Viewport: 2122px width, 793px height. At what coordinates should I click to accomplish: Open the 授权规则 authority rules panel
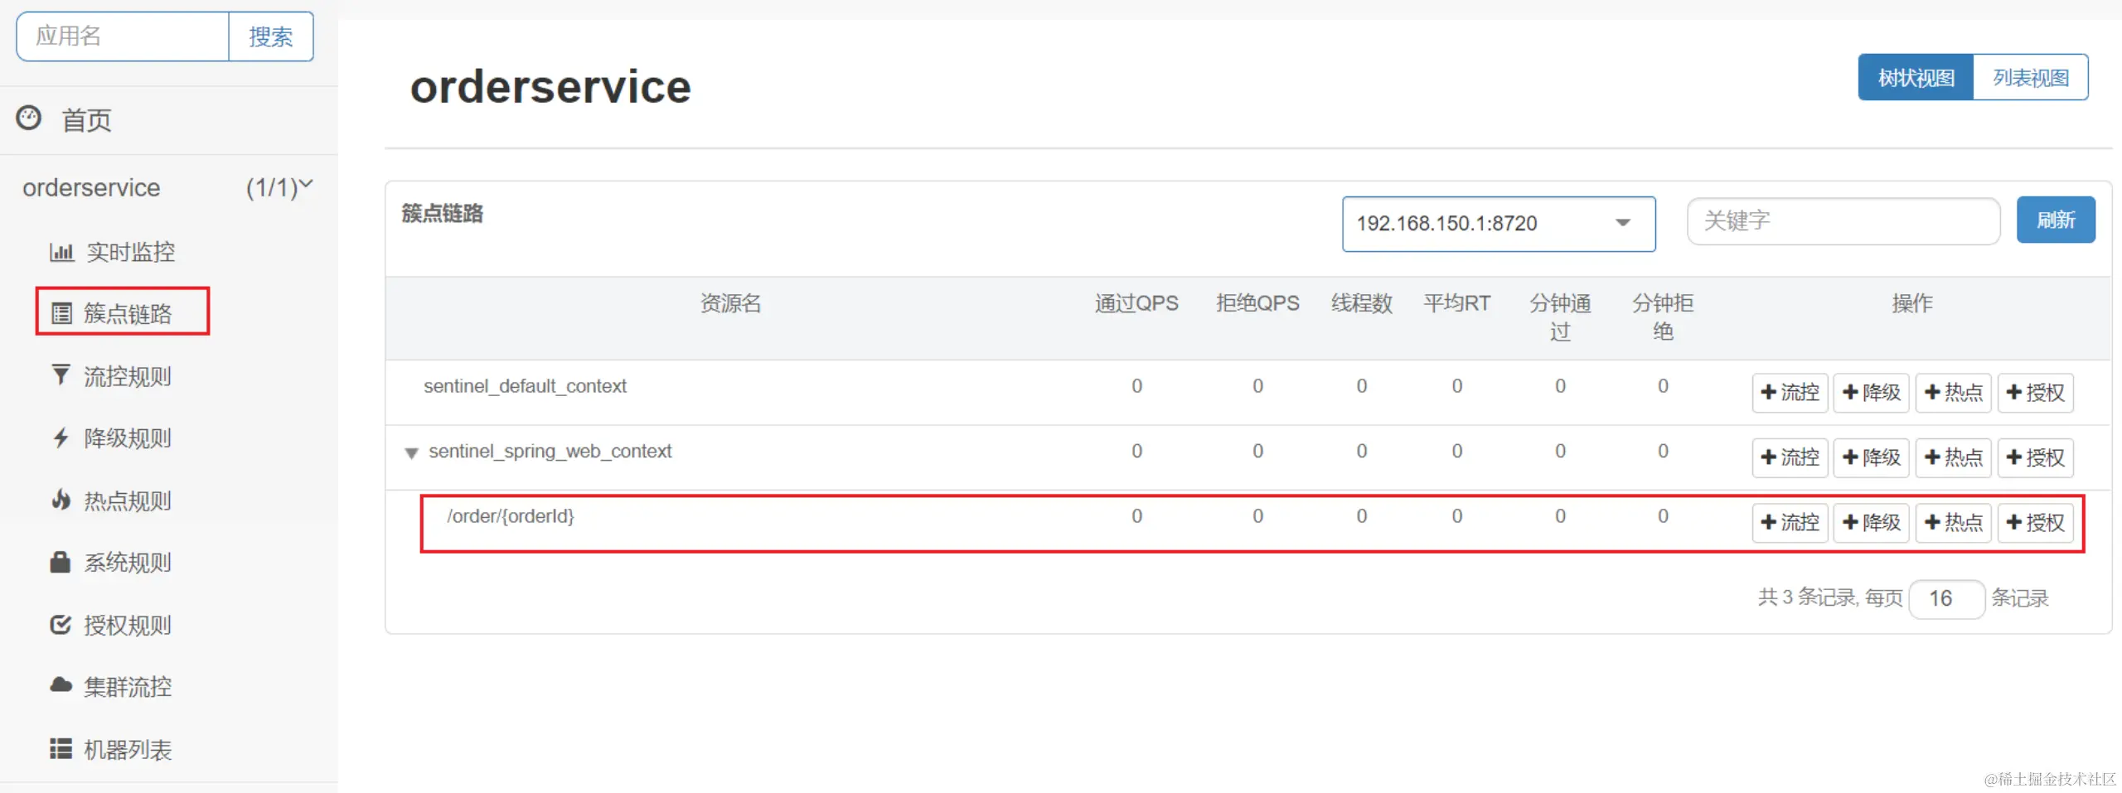[126, 624]
